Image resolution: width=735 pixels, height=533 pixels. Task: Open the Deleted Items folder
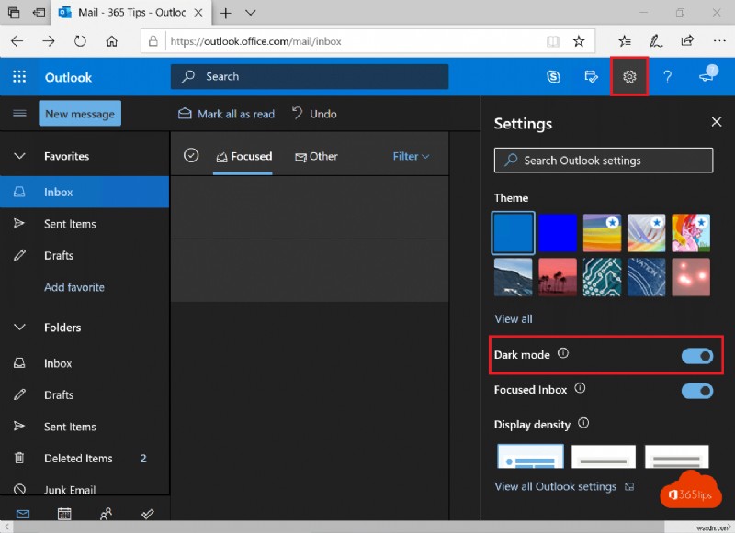(85, 458)
